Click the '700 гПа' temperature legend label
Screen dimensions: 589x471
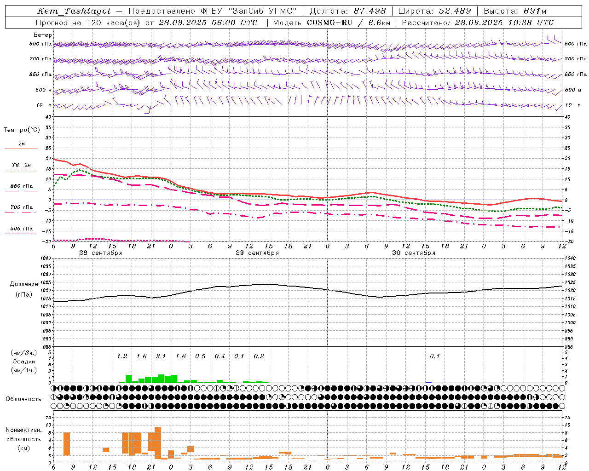(22, 207)
